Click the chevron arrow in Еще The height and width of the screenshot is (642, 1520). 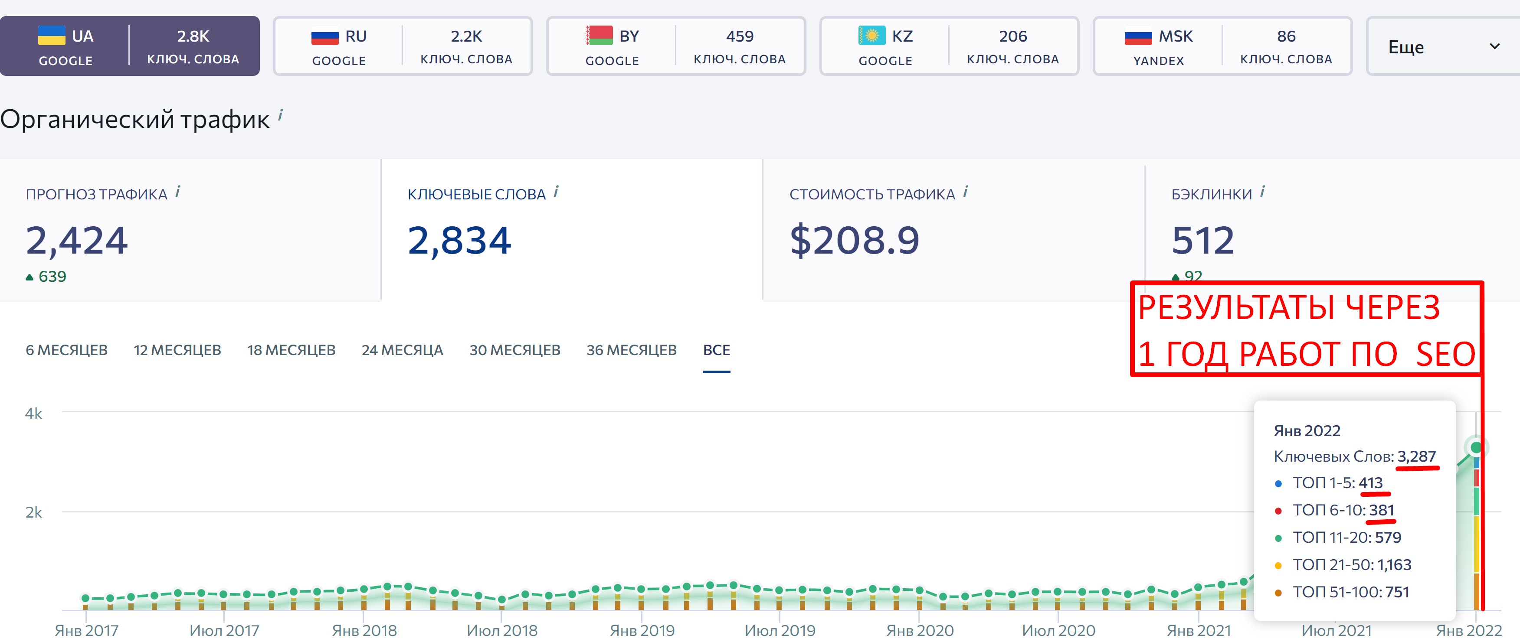coord(1494,46)
